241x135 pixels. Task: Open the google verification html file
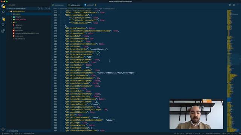[27, 33]
